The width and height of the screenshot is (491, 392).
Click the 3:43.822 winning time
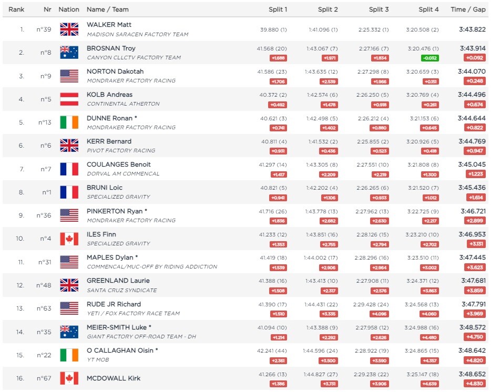click(472, 29)
